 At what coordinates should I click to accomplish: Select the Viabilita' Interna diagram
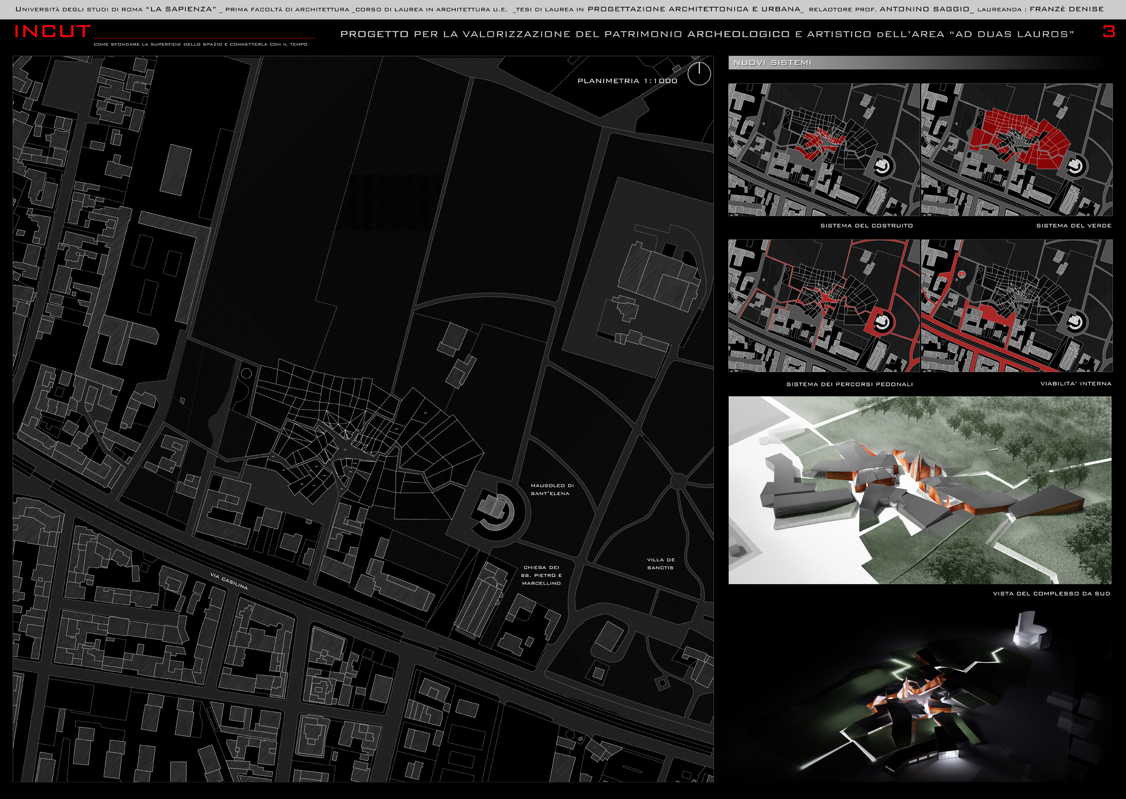[1016, 306]
